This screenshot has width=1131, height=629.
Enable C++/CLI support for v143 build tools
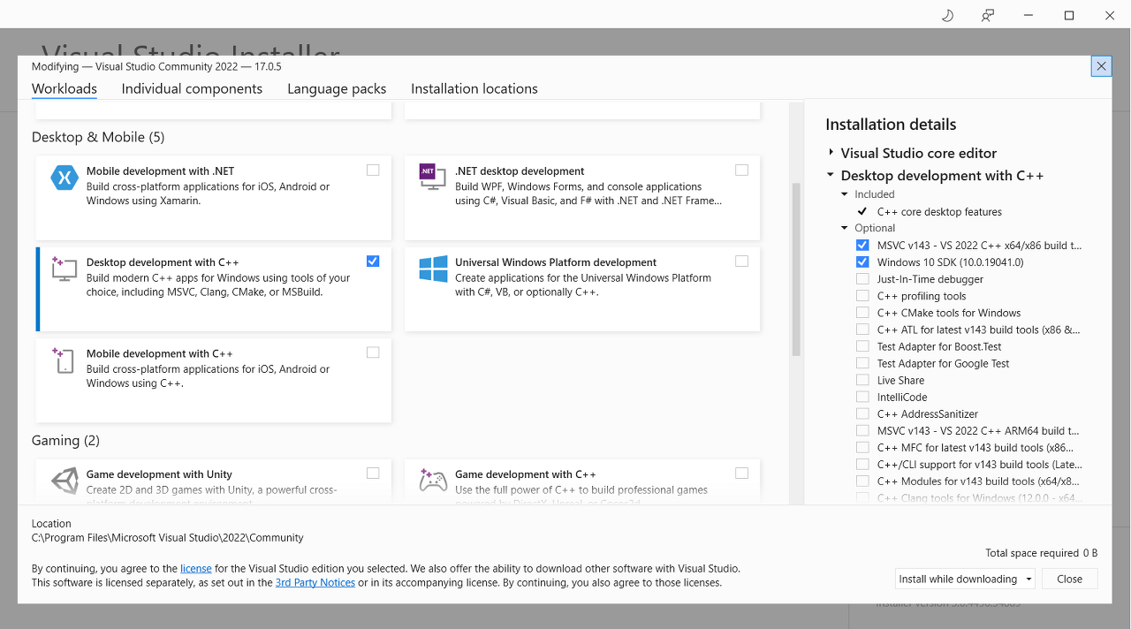point(862,464)
